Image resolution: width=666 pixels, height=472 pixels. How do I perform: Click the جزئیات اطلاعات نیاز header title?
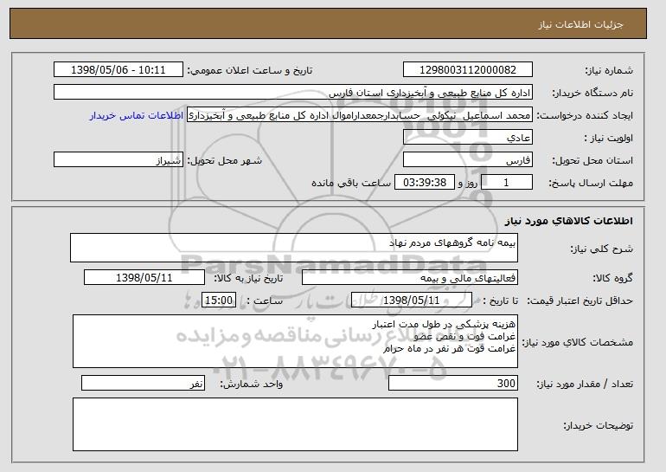pos(580,24)
